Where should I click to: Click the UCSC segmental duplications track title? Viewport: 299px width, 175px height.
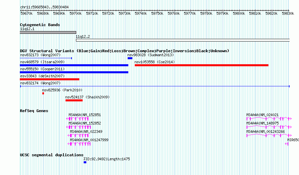pos(52,155)
